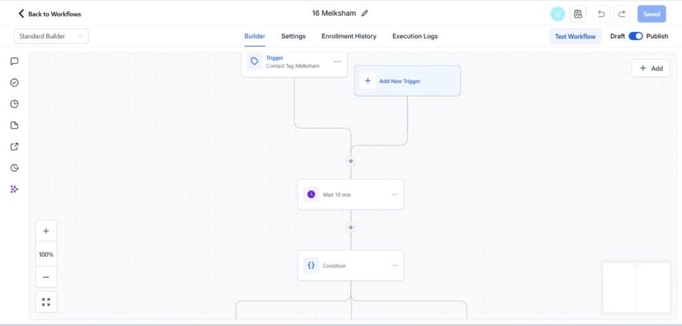Click the Test Workflow button
Image resolution: width=682 pixels, height=326 pixels.
575,37
